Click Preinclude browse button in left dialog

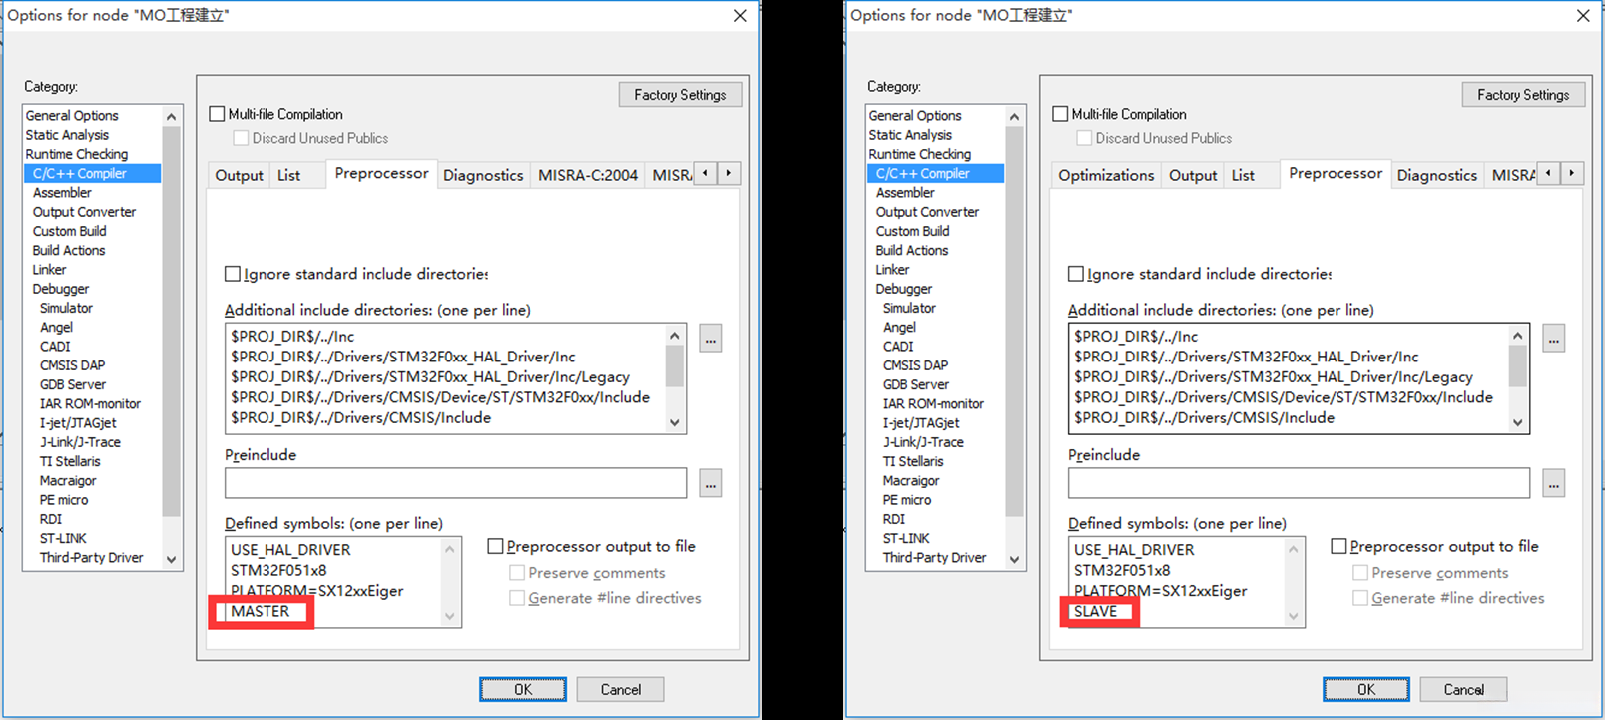710,483
